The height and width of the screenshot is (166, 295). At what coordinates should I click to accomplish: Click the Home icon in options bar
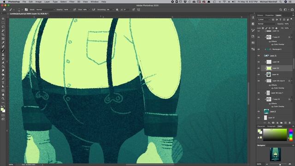(x=4, y=9)
